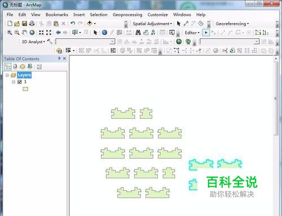
Task: Select the Layers data frame item
Action: point(24,75)
